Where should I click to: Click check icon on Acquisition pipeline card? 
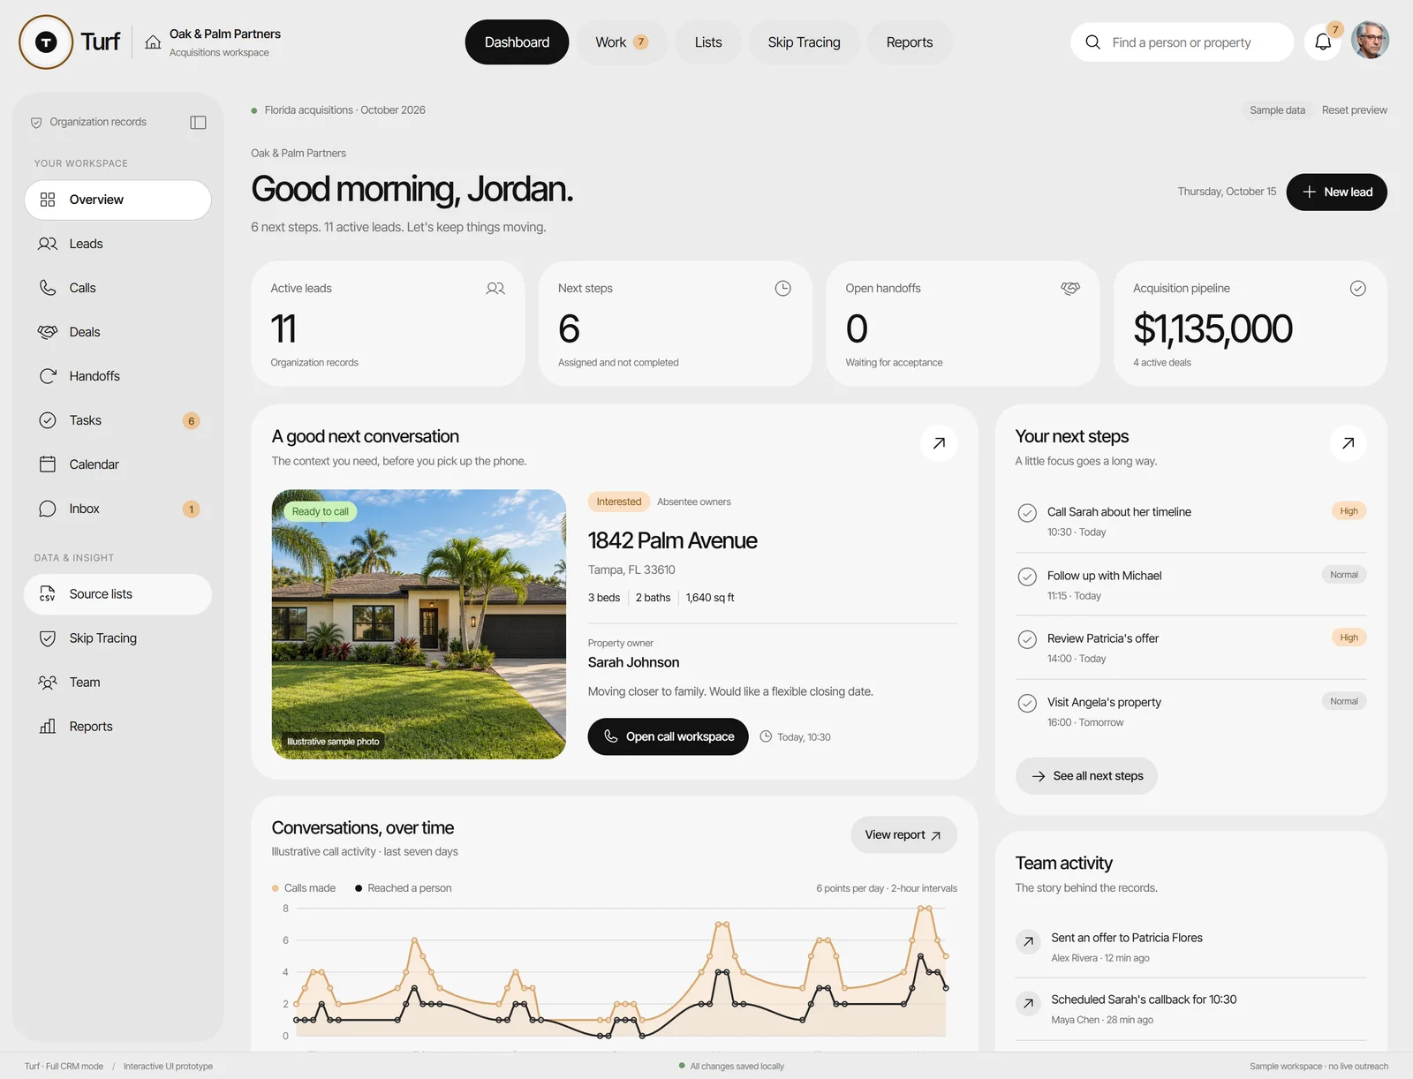(x=1357, y=288)
